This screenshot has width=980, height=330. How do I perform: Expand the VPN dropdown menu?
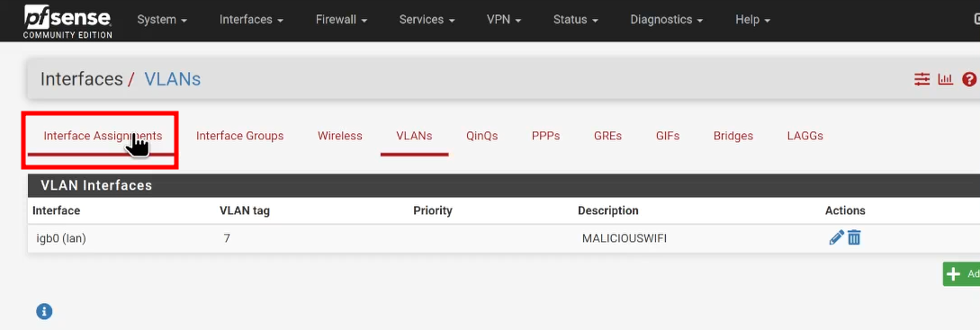504,20
